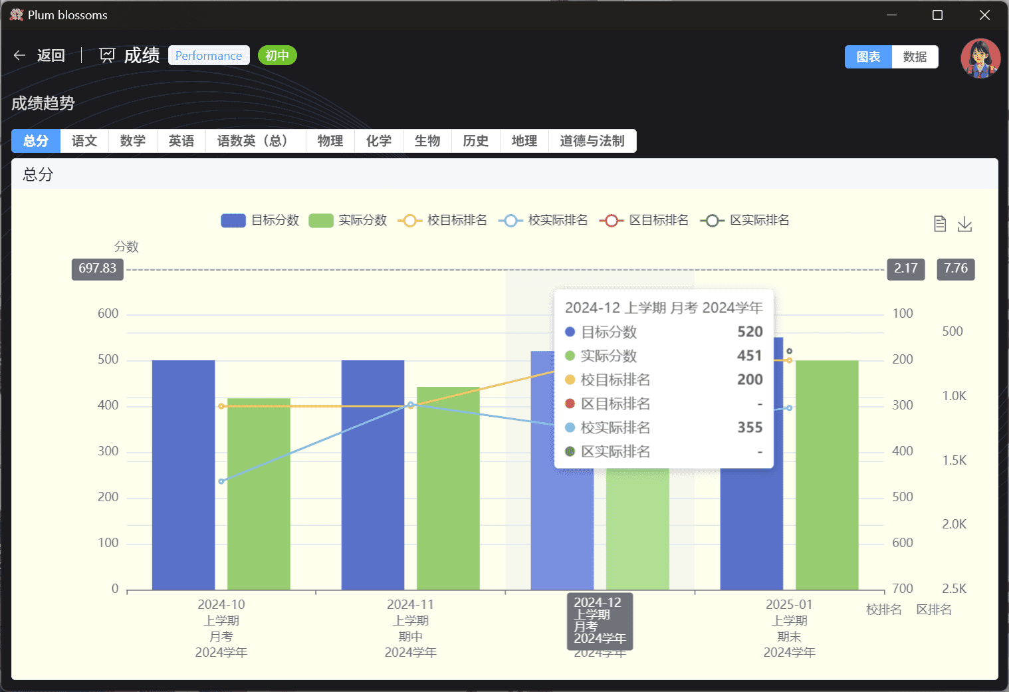The height and width of the screenshot is (692, 1009).
Task: Open the user avatar profile
Action: tap(980, 58)
